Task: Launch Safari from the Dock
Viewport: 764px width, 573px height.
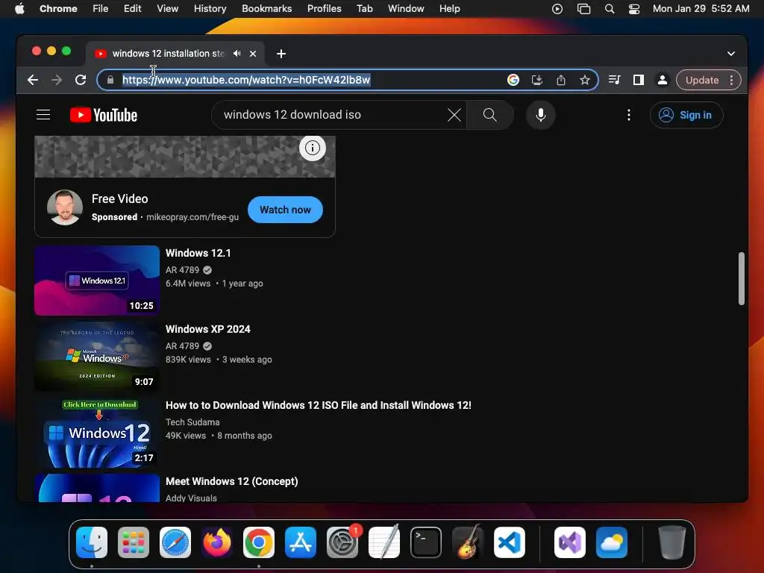Action: pos(175,542)
